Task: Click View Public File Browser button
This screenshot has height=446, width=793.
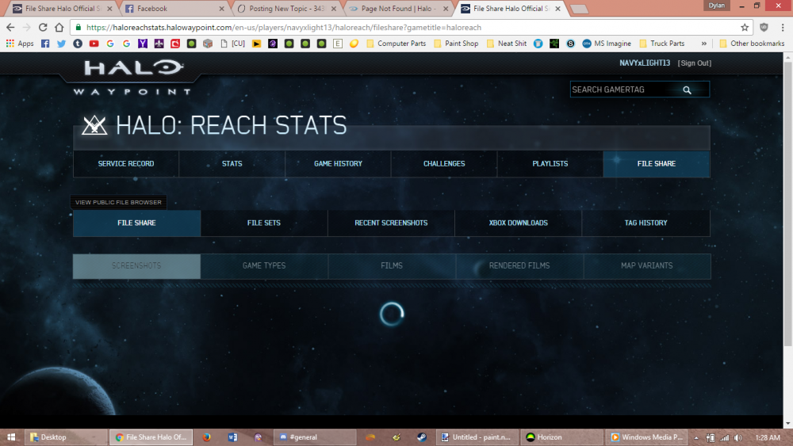Action: pos(118,202)
